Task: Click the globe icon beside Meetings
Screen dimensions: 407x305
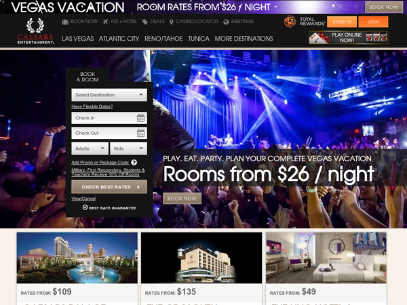Action: click(x=226, y=22)
